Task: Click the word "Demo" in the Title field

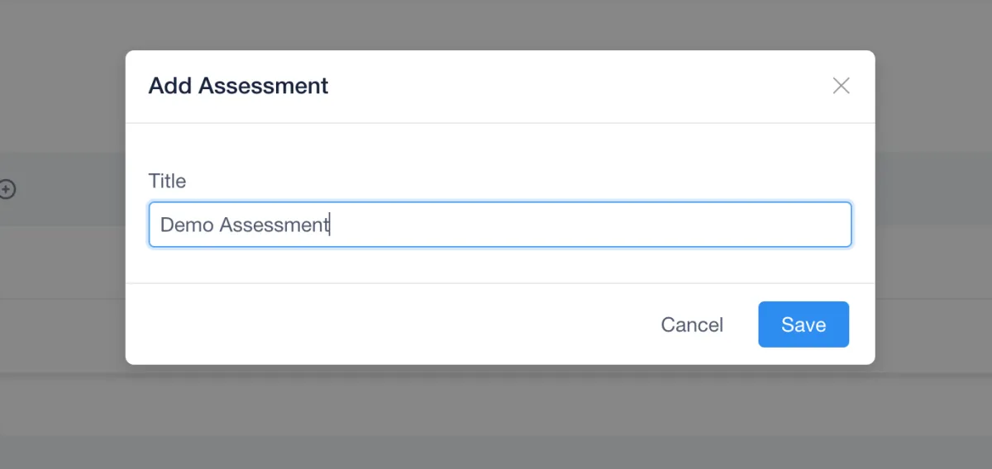Action: 187,225
